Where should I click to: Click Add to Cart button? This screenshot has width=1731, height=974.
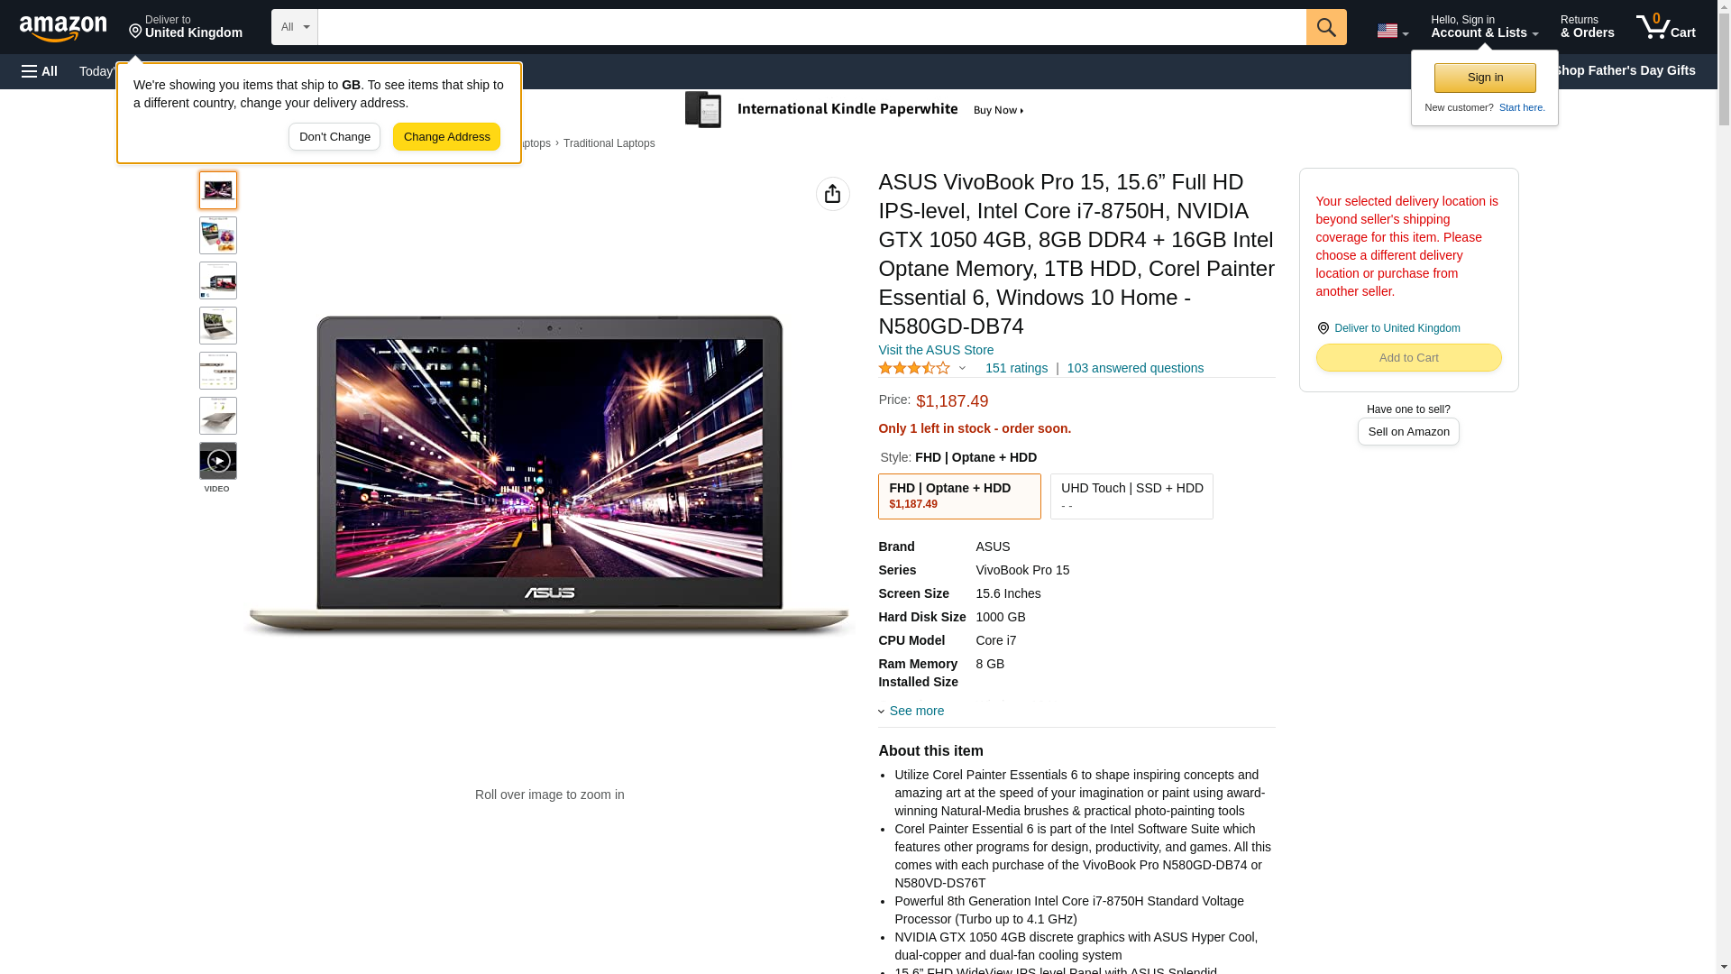(x=1408, y=358)
